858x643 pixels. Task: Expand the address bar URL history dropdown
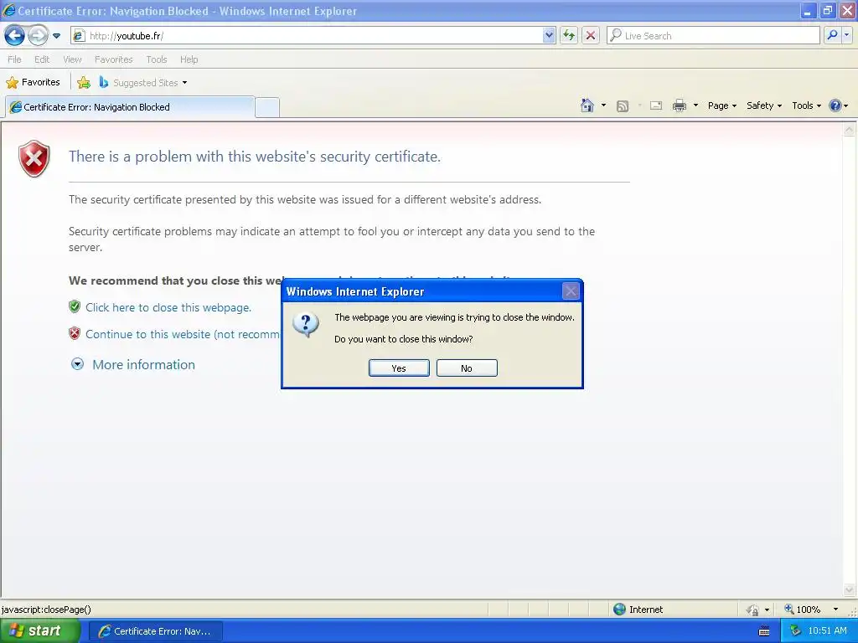(550, 35)
